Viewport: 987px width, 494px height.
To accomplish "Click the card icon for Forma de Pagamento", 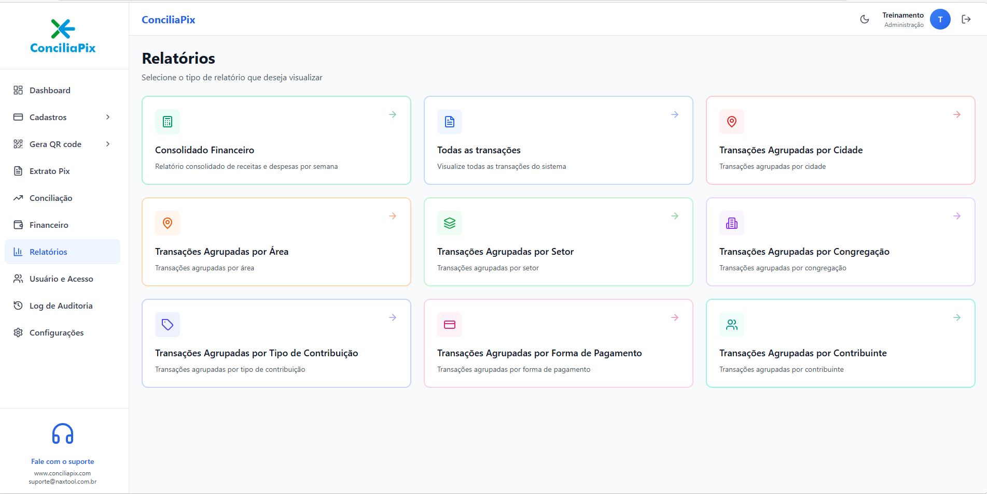I will click(x=450, y=325).
